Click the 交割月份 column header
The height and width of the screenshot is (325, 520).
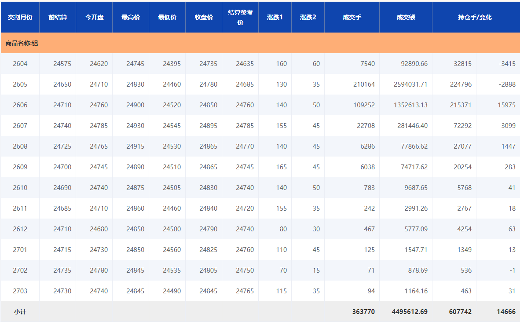pyautogui.click(x=20, y=17)
